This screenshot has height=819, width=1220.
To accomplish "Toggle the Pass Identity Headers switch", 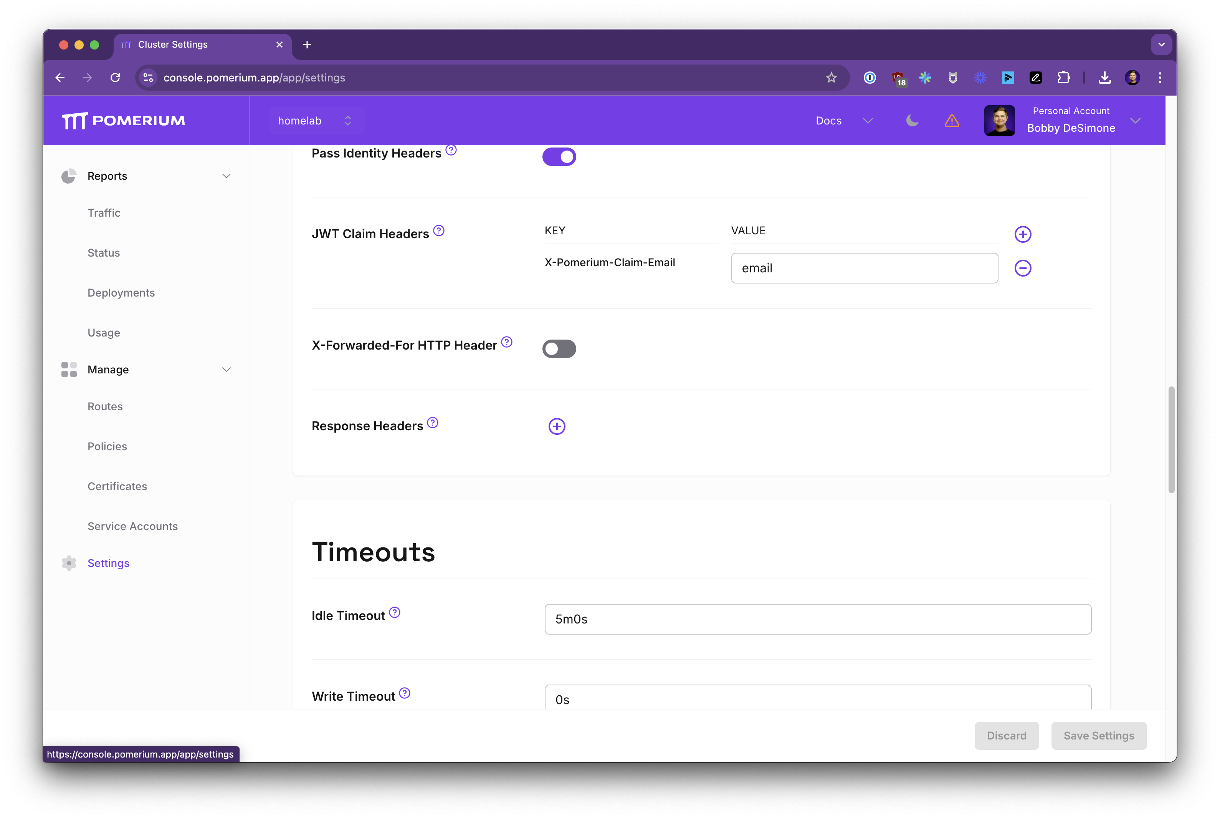I will pos(559,156).
